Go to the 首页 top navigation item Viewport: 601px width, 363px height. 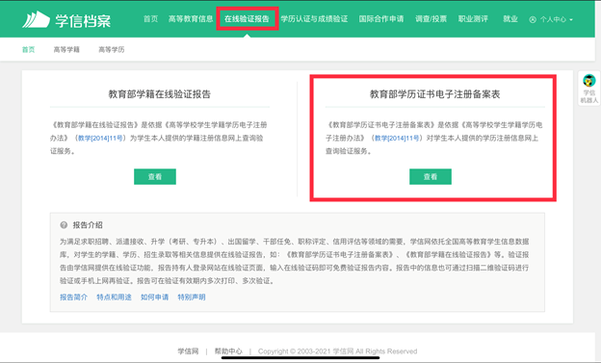coord(150,19)
